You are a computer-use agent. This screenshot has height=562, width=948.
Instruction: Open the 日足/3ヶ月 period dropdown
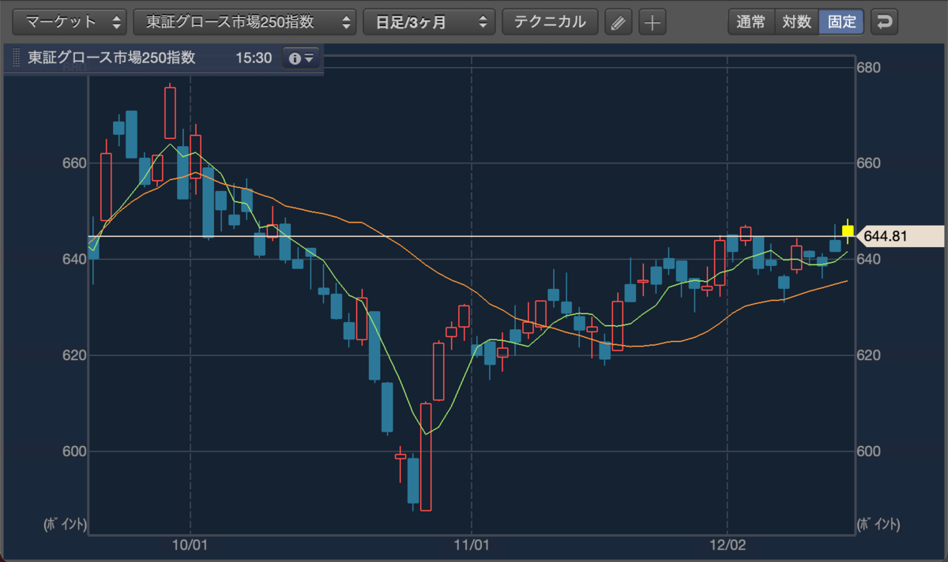coord(429,22)
